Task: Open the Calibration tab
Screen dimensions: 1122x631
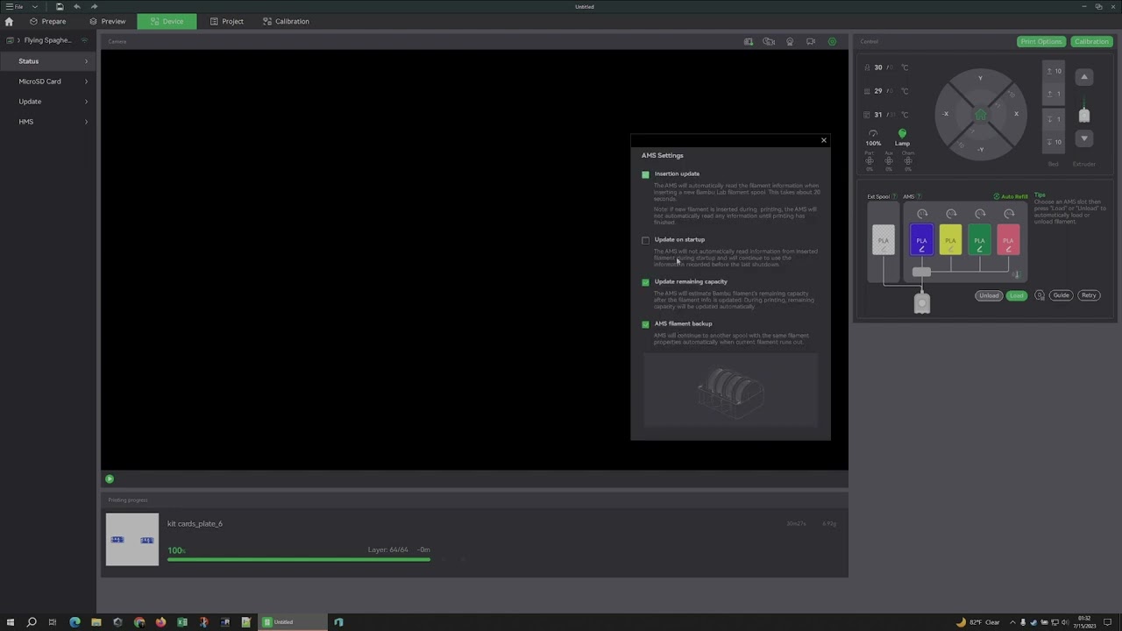Action: pyautogui.click(x=286, y=21)
